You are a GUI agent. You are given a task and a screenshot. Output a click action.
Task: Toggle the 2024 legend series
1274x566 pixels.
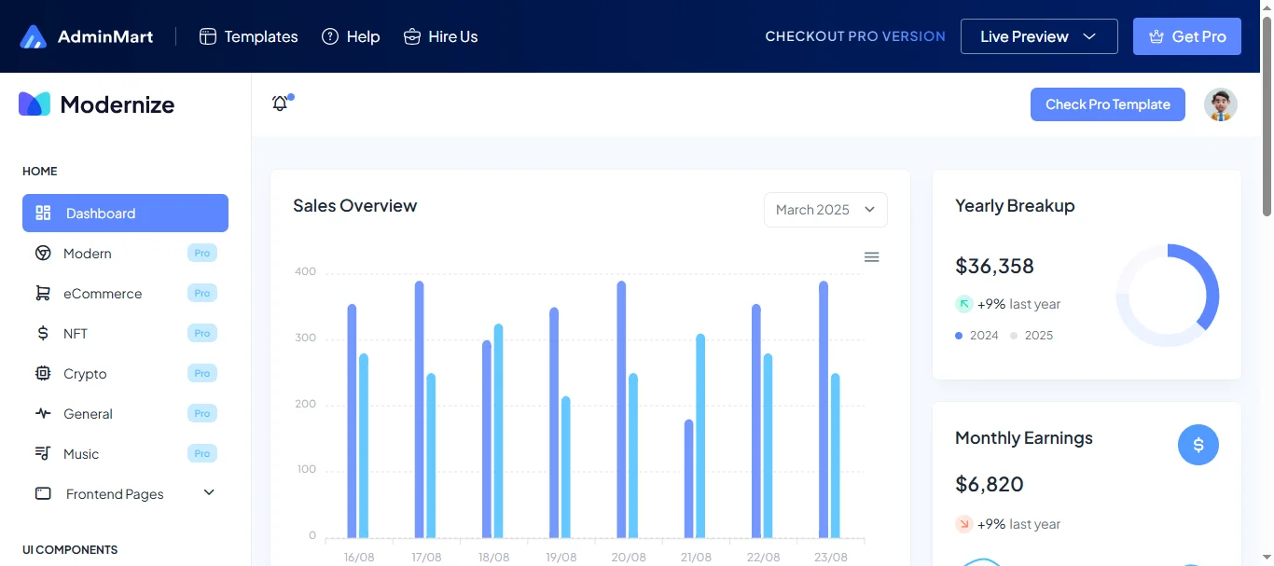point(977,336)
